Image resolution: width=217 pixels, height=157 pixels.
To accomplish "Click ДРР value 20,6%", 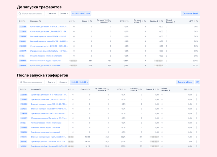I will pyautogui.click(x=195, y=60).
